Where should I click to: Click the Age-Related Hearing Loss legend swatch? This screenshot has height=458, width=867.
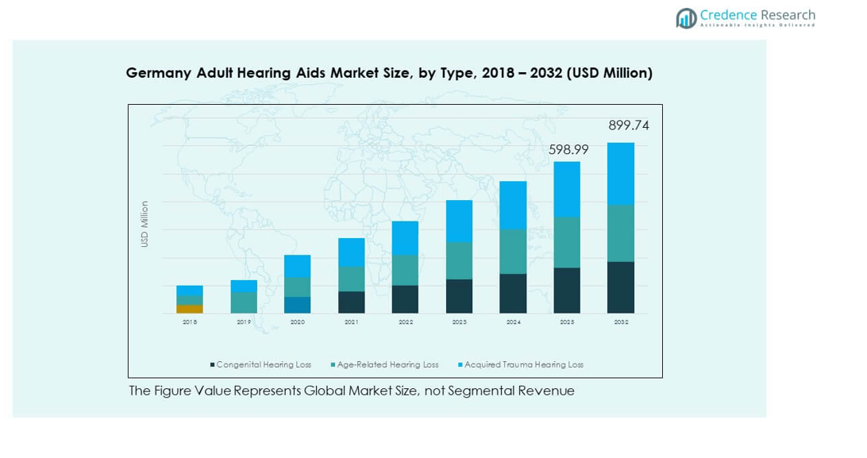[x=333, y=365]
